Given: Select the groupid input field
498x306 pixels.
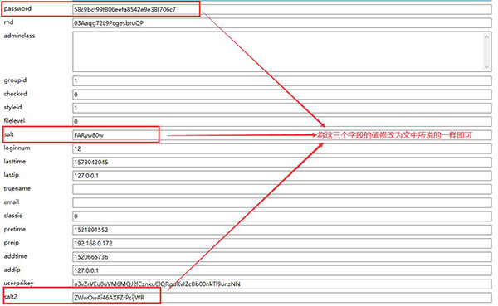Looking at the screenshot, I should pyautogui.click(x=282, y=81).
